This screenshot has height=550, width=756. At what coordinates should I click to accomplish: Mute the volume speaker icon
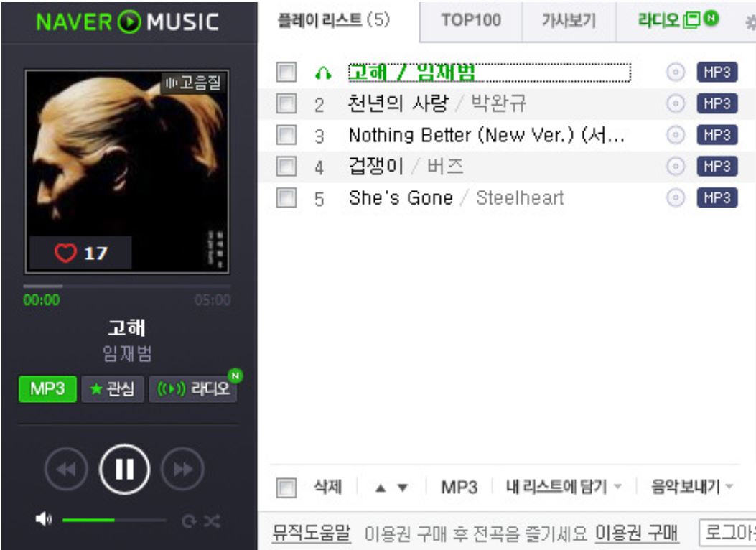click(43, 520)
